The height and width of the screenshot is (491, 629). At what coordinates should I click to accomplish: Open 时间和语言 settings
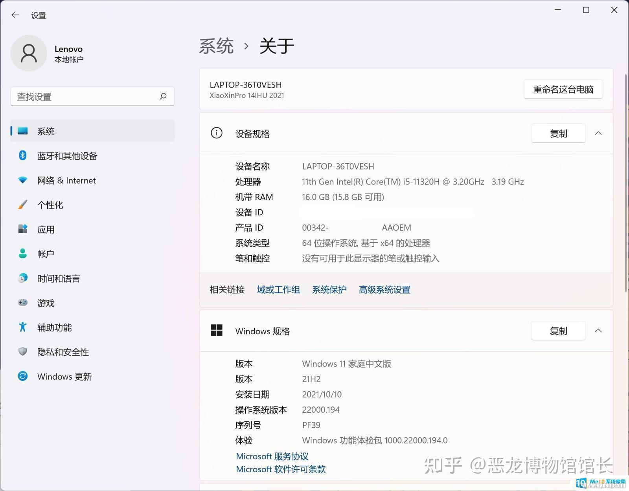tap(92, 278)
